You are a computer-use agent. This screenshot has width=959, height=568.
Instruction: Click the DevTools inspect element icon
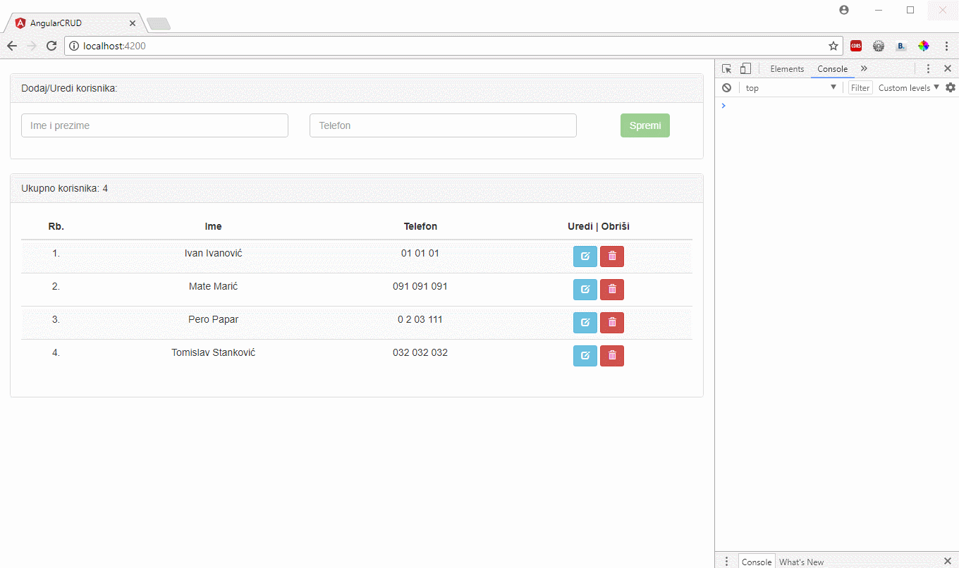point(727,69)
